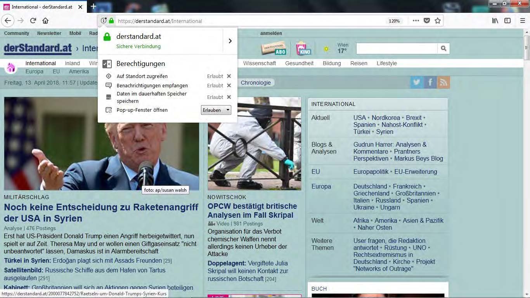Select the Wissenschaft navigation item
The width and height of the screenshot is (530, 298).
(259, 63)
